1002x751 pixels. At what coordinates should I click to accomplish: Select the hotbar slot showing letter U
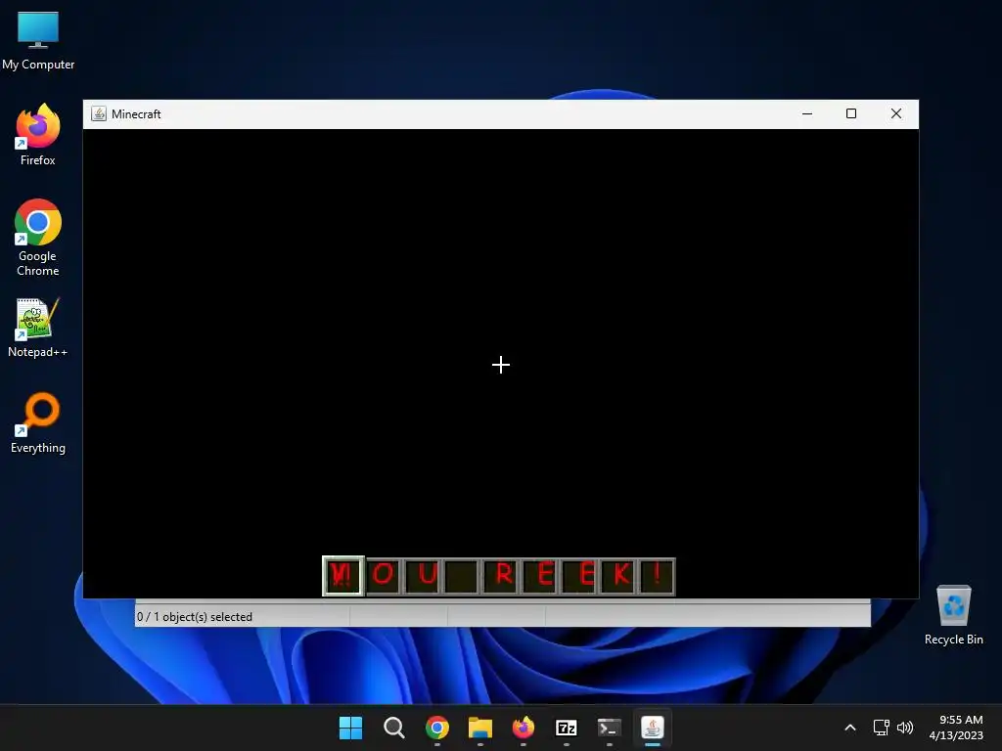click(423, 577)
